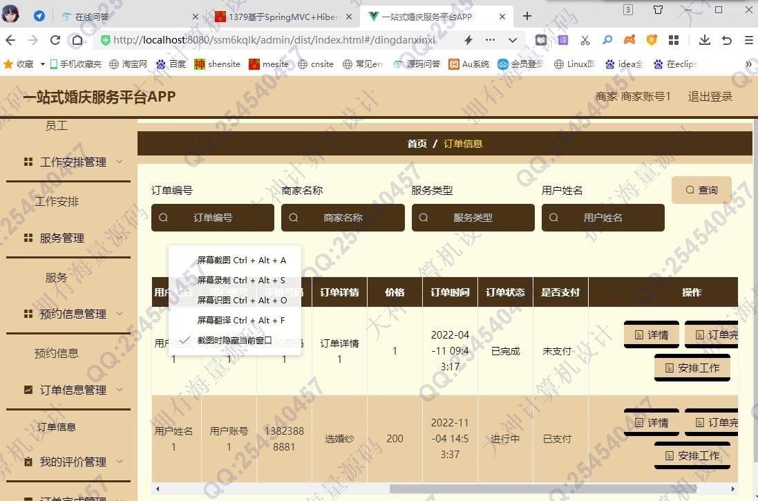Click 安排工作 button in first order row
Screen dimensions: 758x501
692,368
